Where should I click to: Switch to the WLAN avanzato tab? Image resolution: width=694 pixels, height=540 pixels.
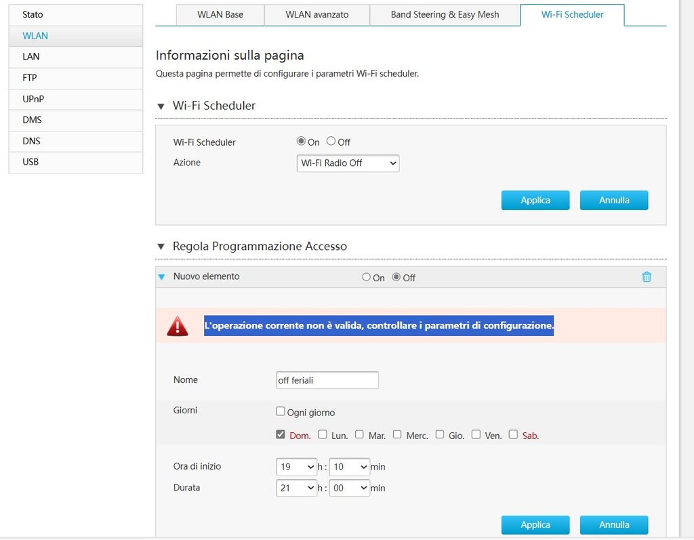(317, 14)
